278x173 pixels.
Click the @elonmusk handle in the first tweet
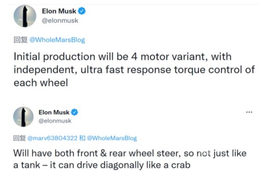click(x=60, y=21)
